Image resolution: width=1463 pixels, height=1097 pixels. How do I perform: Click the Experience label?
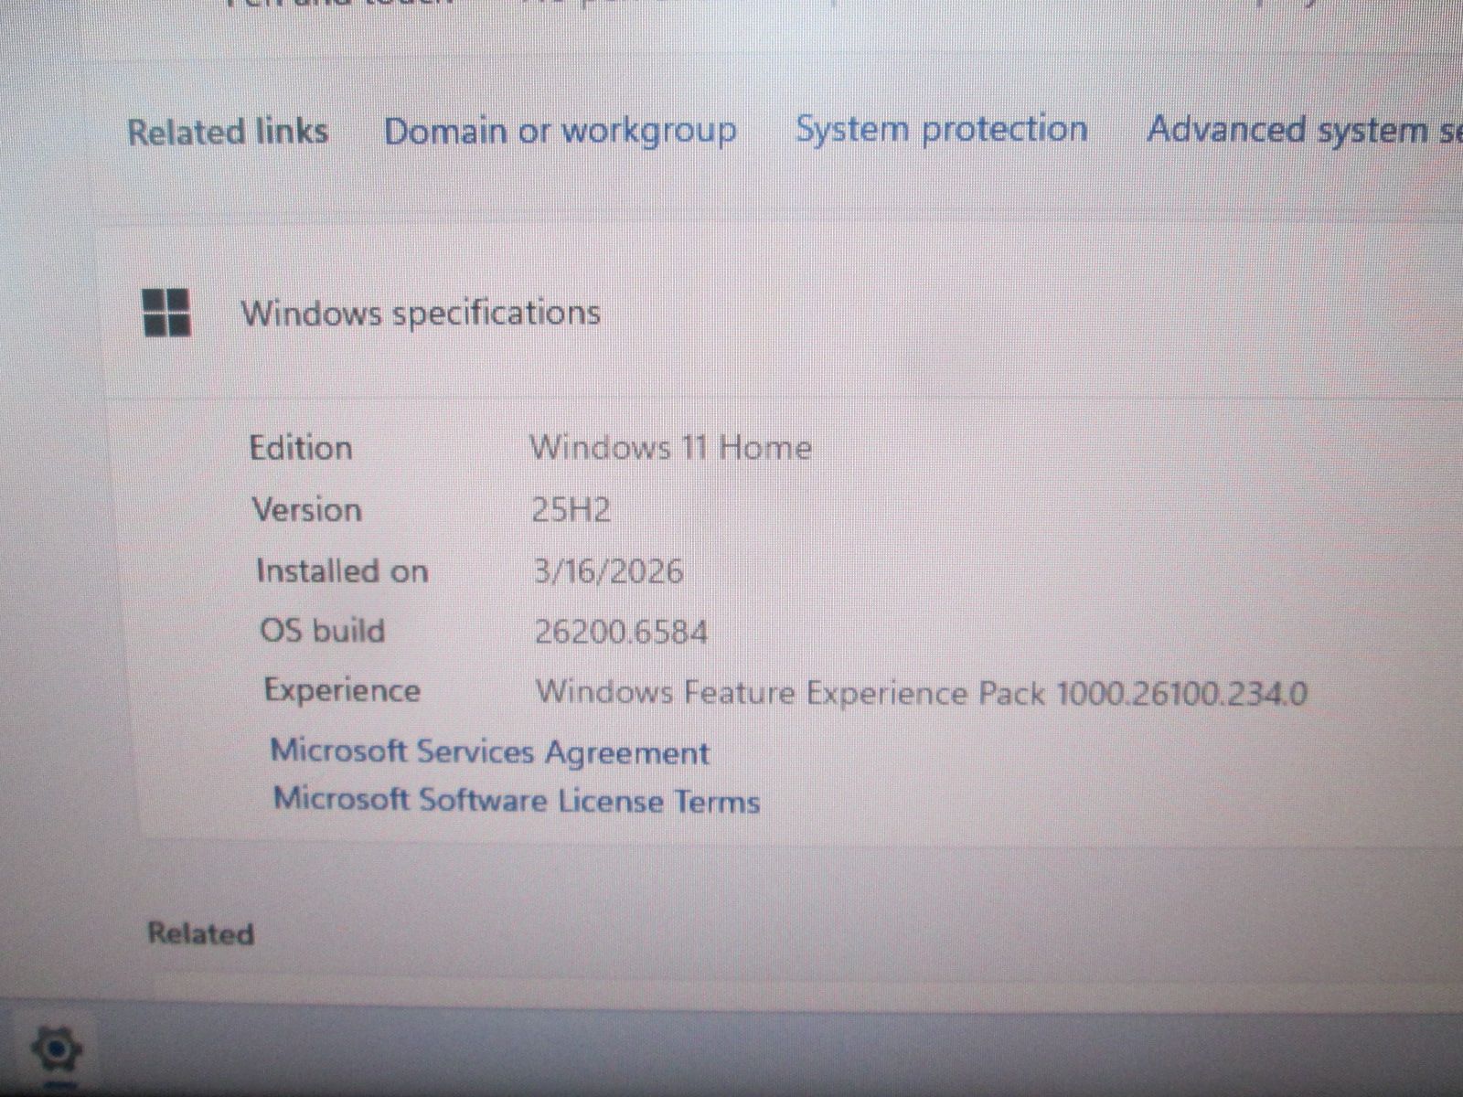(342, 690)
